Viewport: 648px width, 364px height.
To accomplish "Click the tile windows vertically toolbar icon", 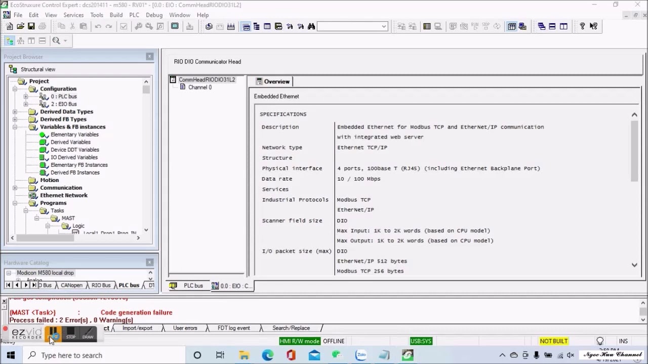I will click(x=563, y=26).
